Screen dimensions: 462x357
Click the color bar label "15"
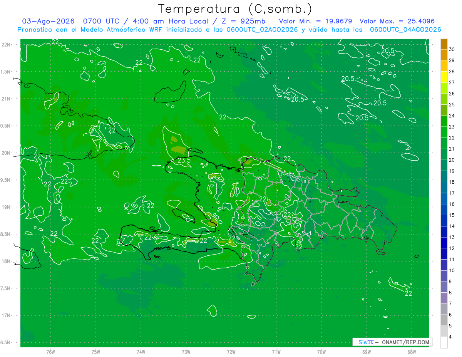[x=452, y=215]
